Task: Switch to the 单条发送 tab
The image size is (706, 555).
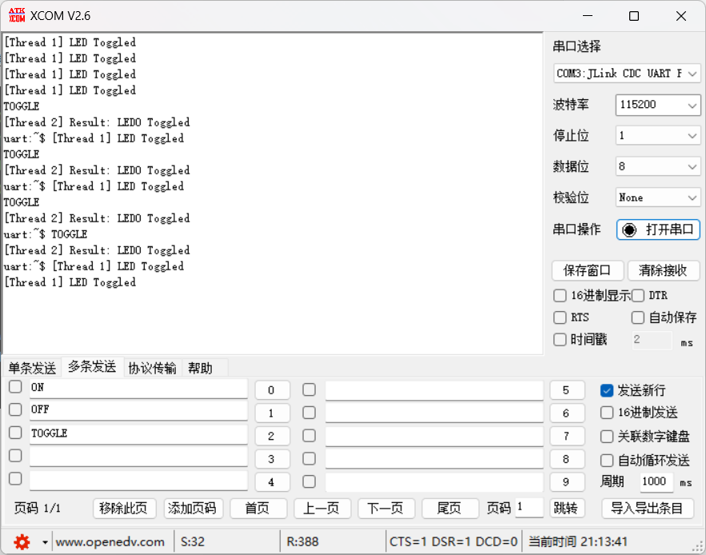Action: point(32,368)
